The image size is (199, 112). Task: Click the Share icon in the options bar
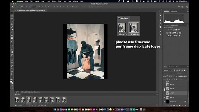[187, 7]
